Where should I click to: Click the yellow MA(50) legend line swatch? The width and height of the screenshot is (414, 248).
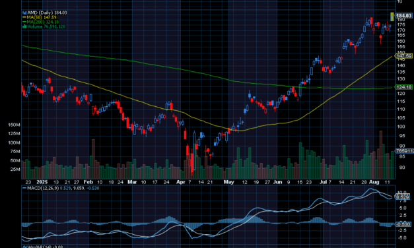(x=24, y=17)
